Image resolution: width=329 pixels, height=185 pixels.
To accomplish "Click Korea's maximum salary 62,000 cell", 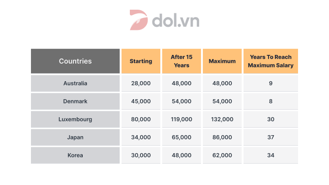I will [222, 155].
